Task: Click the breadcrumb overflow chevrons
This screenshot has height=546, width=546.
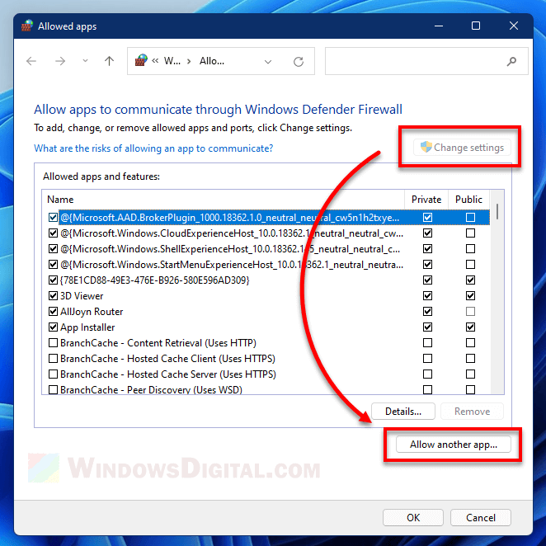Action: point(155,61)
